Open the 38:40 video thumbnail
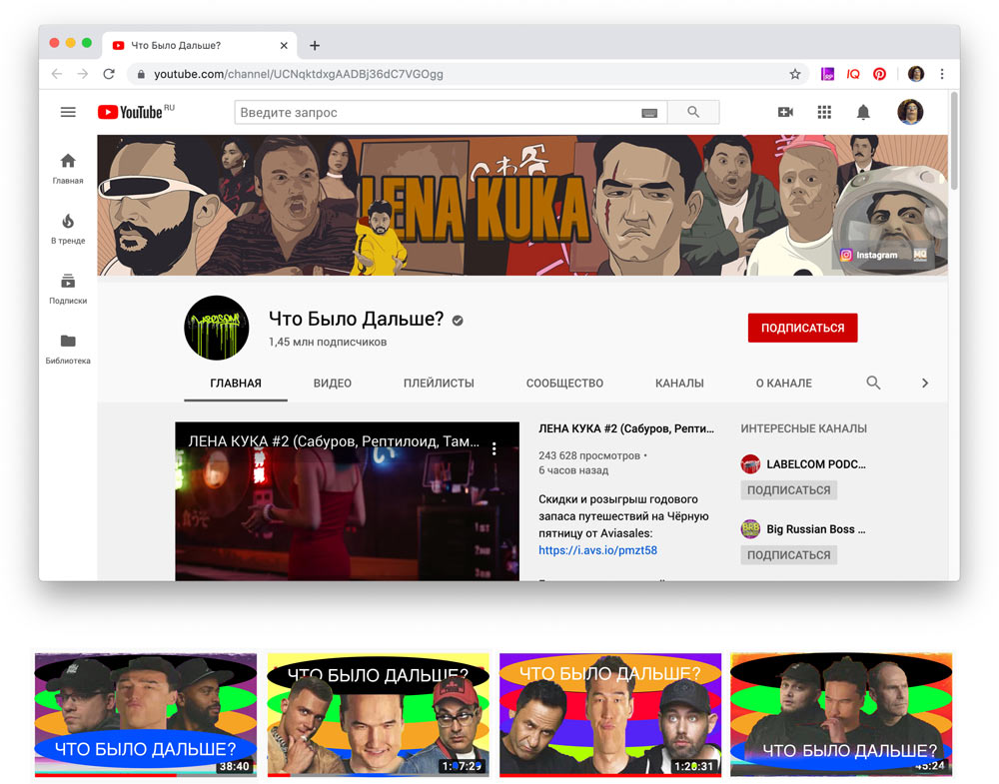 pyautogui.click(x=146, y=714)
